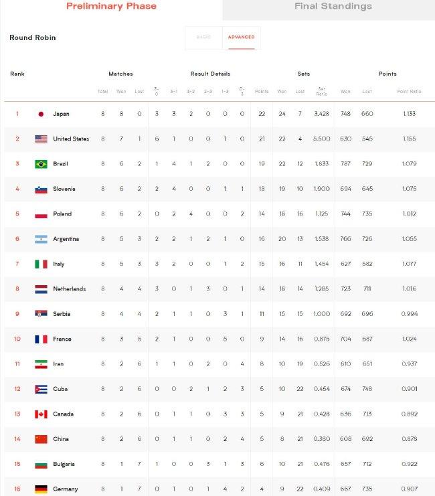Image resolution: width=435 pixels, height=496 pixels.
Task: Open the Italy team link
Action: [59, 264]
